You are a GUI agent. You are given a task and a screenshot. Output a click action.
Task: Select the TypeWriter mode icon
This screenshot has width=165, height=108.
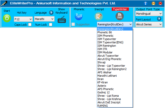pyautogui.click(x=120, y=16)
